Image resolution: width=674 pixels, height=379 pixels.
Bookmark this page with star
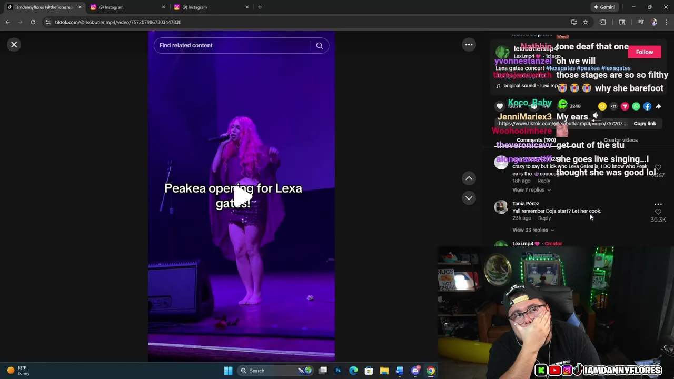[x=585, y=22]
